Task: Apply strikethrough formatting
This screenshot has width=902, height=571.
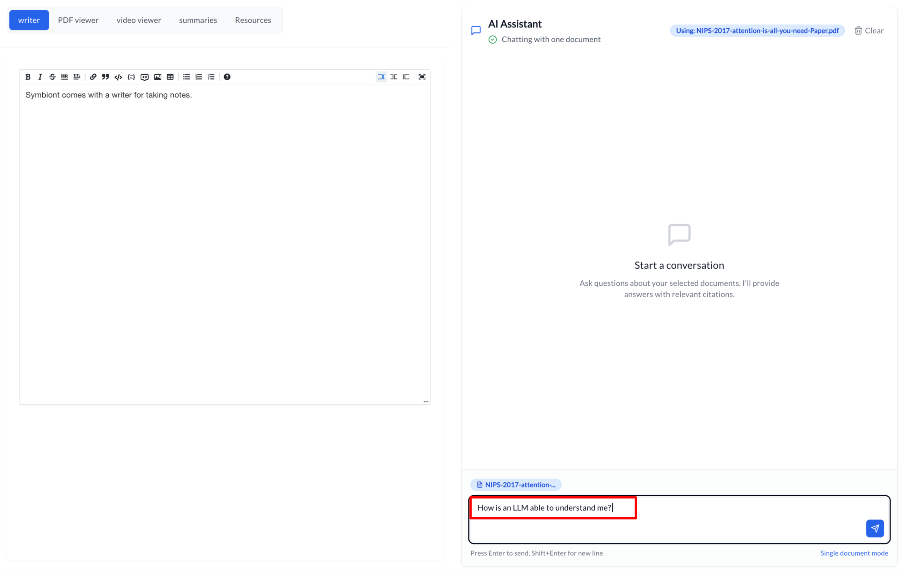Action: click(x=52, y=77)
